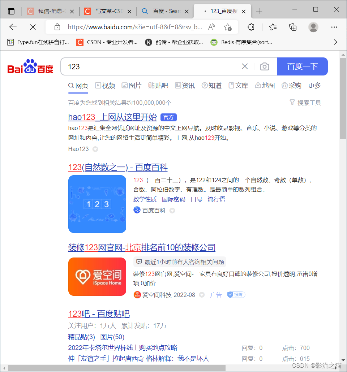This screenshot has width=347, height=372.
Task: Open the 国际密码 sublink
Action: click(173, 199)
